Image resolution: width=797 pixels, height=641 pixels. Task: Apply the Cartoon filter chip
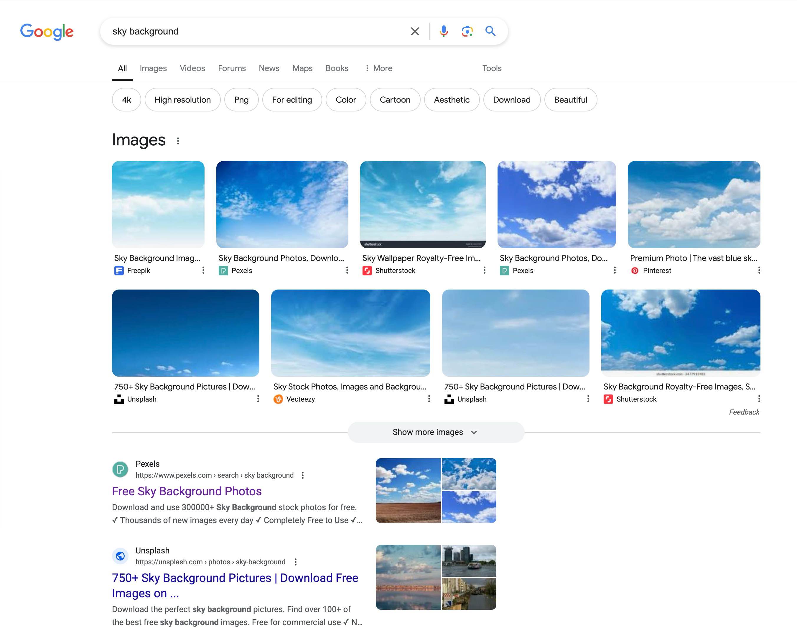coord(395,100)
